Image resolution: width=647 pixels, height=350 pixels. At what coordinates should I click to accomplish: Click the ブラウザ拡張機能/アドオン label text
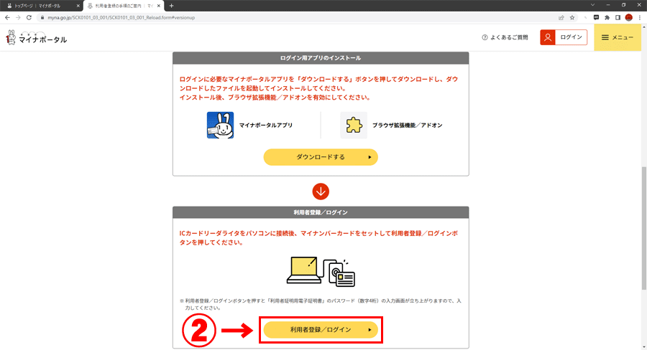click(x=408, y=126)
